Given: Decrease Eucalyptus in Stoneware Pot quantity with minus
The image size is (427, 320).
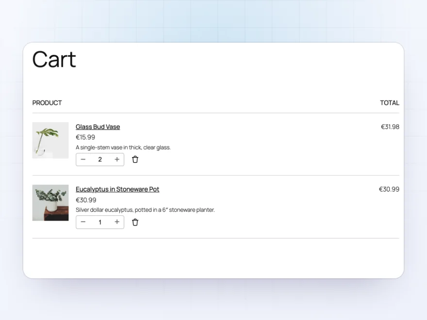Looking at the screenshot, I should (83, 222).
